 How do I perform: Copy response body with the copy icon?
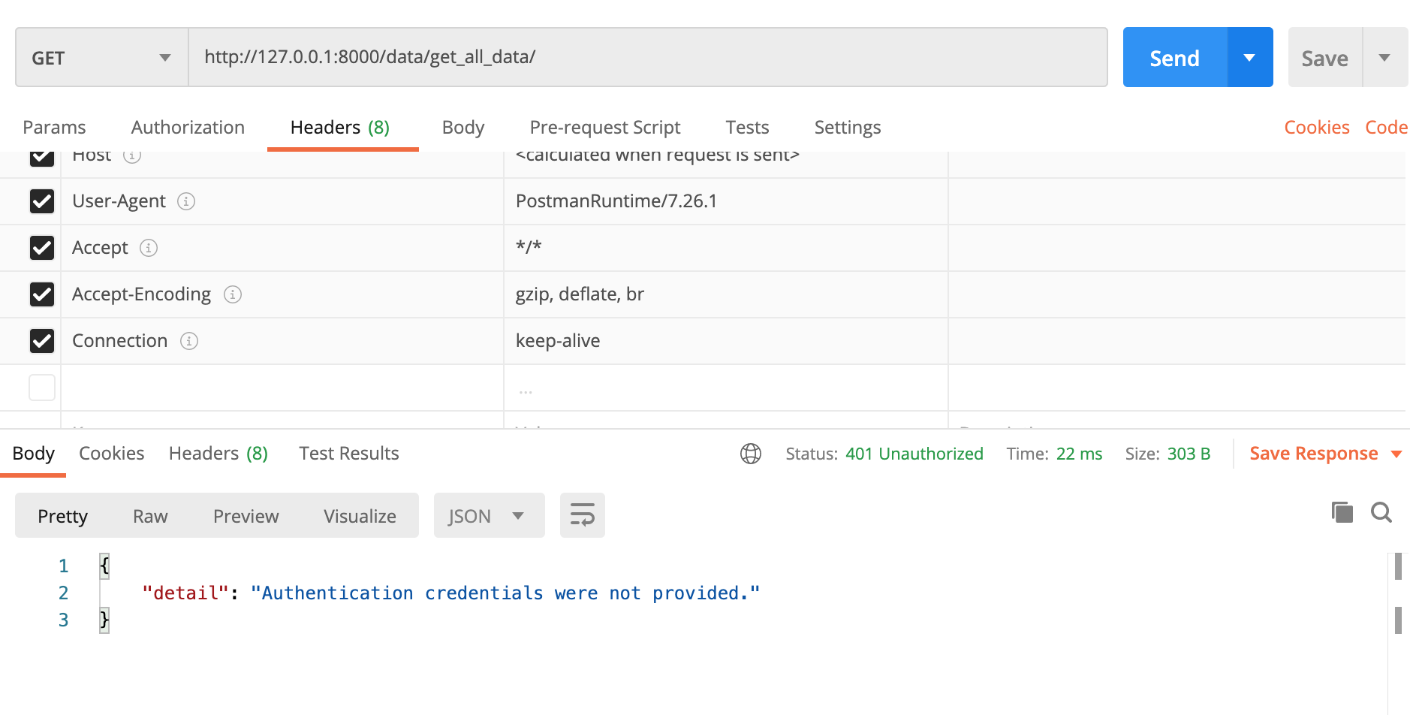(x=1342, y=512)
